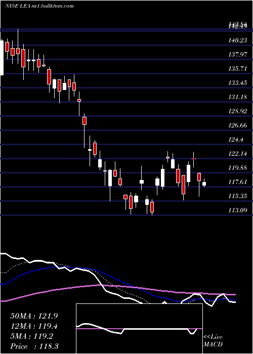Click the Live MACD label
Viewport: 253px width, 354px height.
tap(213, 340)
